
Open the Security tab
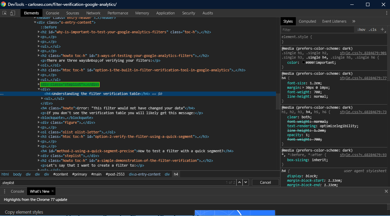click(x=189, y=13)
